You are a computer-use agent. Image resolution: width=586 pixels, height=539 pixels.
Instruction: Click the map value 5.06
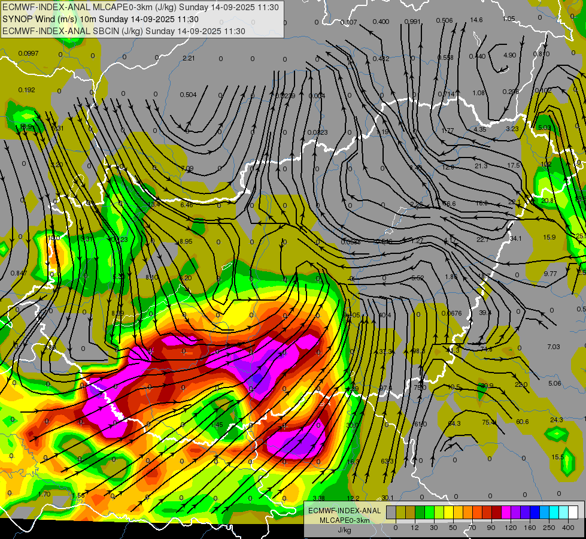coord(555,383)
